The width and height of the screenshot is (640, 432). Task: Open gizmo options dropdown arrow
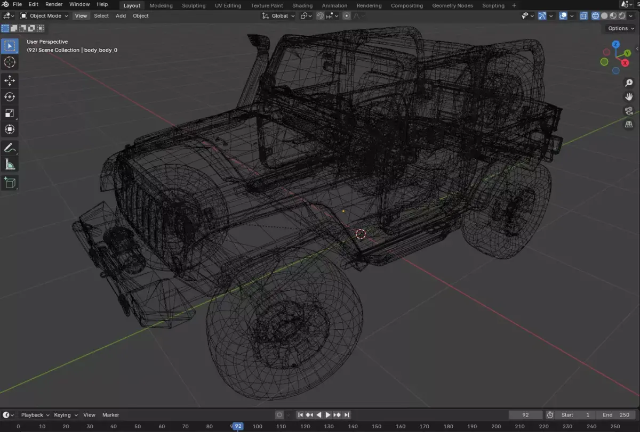[551, 16]
